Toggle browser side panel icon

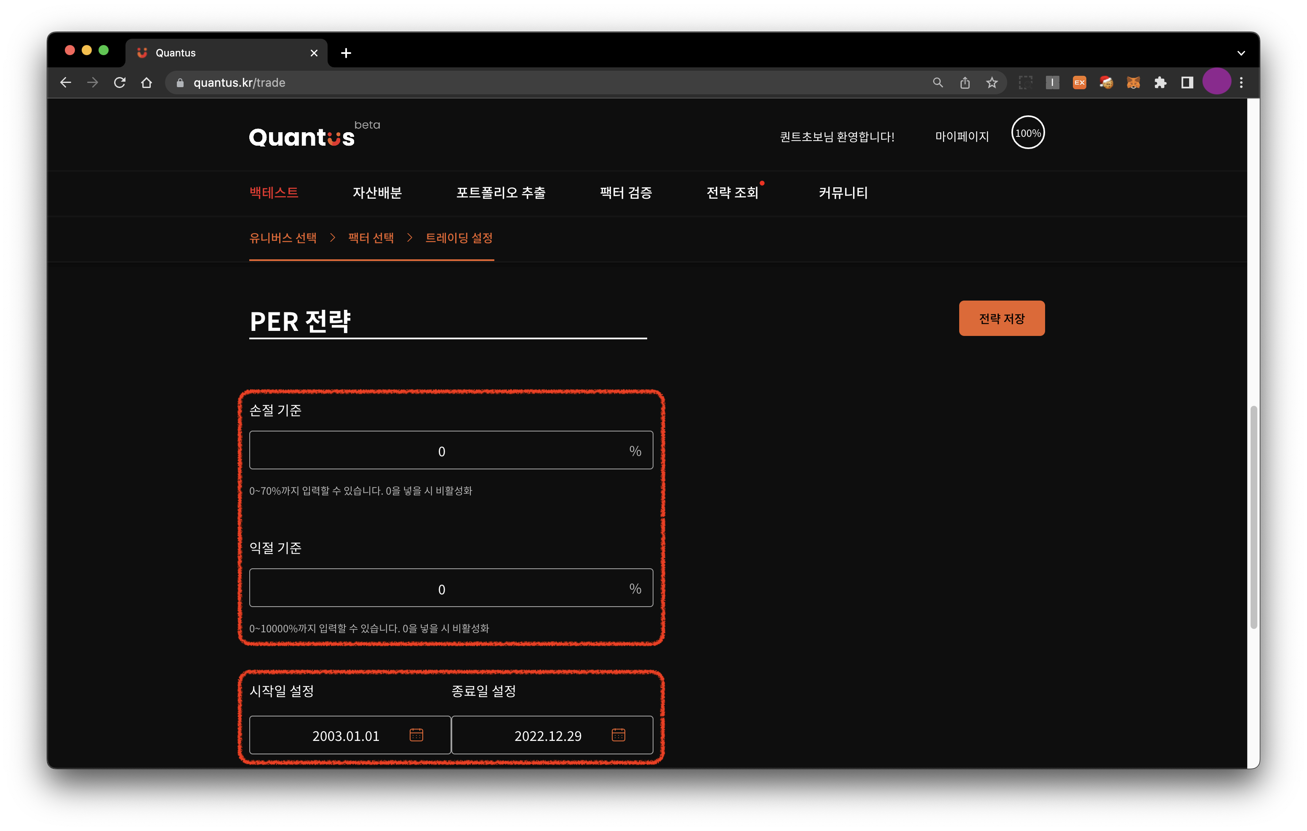(x=1187, y=83)
